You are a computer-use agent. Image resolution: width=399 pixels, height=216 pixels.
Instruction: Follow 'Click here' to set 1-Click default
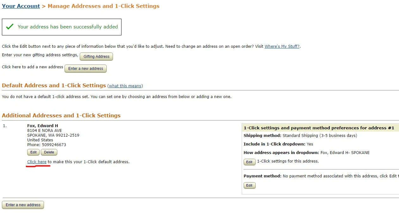(37, 162)
